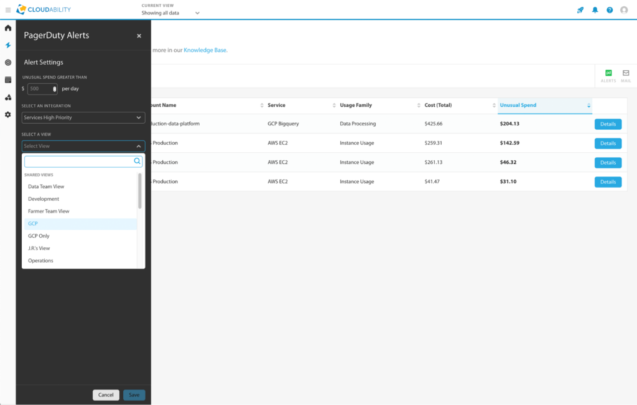Screen dimensions: 637x405
Task: Open the hamburger navigation menu
Action: 7,10
